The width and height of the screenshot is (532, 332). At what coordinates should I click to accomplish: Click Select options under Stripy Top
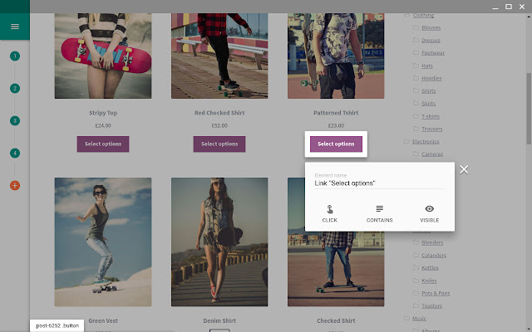pyautogui.click(x=103, y=144)
